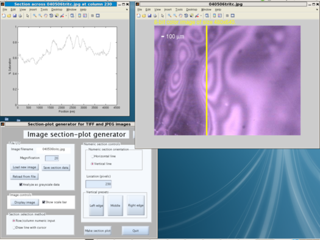
Task: Select the Pan hand tool in section plot toolbar
Action: pos(46,16)
